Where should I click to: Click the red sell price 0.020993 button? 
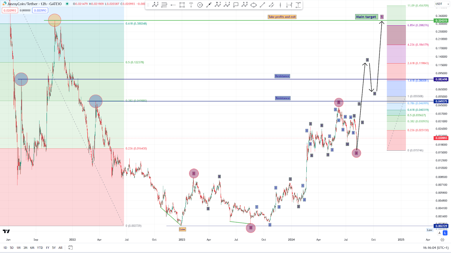[x=10, y=10]
